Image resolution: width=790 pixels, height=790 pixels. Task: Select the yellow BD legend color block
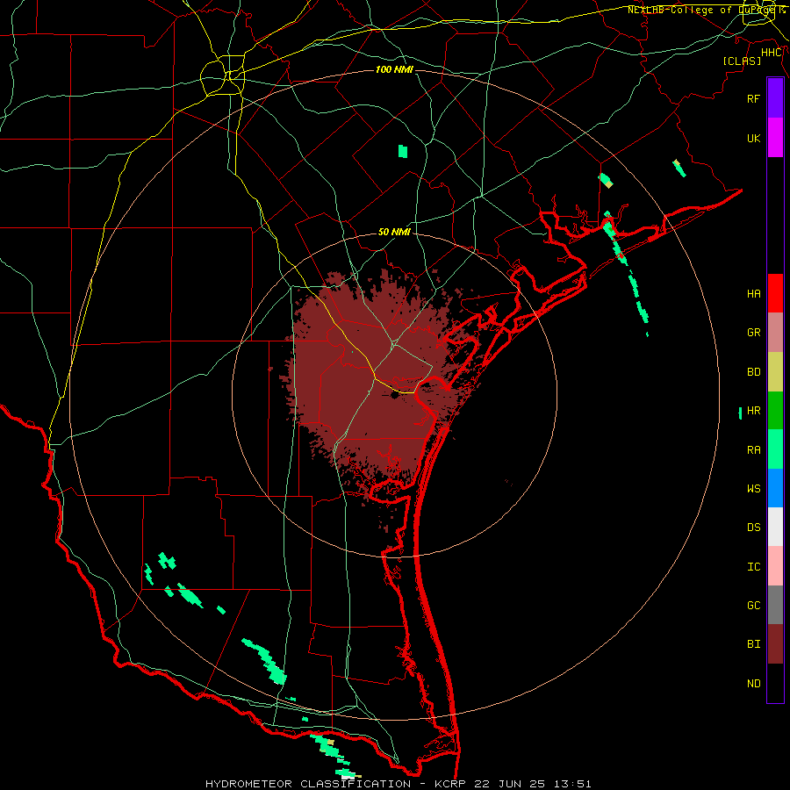(775, 372)
